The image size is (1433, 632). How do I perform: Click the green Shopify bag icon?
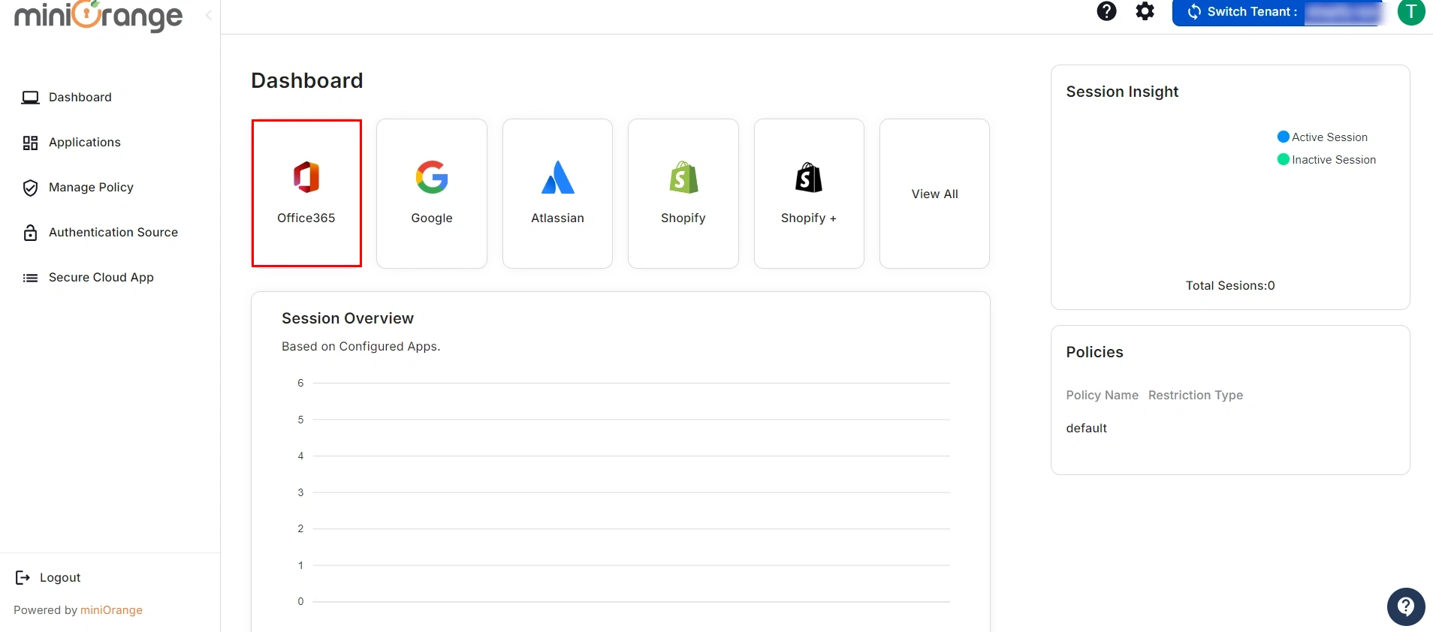tap(683, 177)
